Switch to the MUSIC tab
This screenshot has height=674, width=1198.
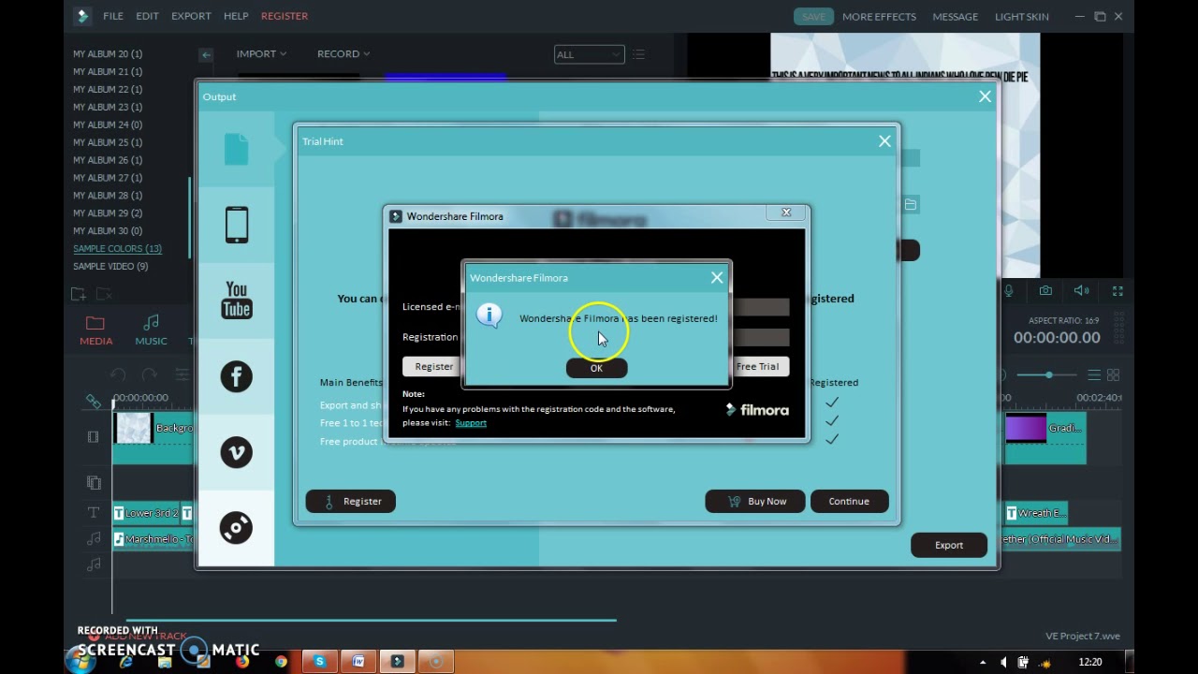coord(151,331)
